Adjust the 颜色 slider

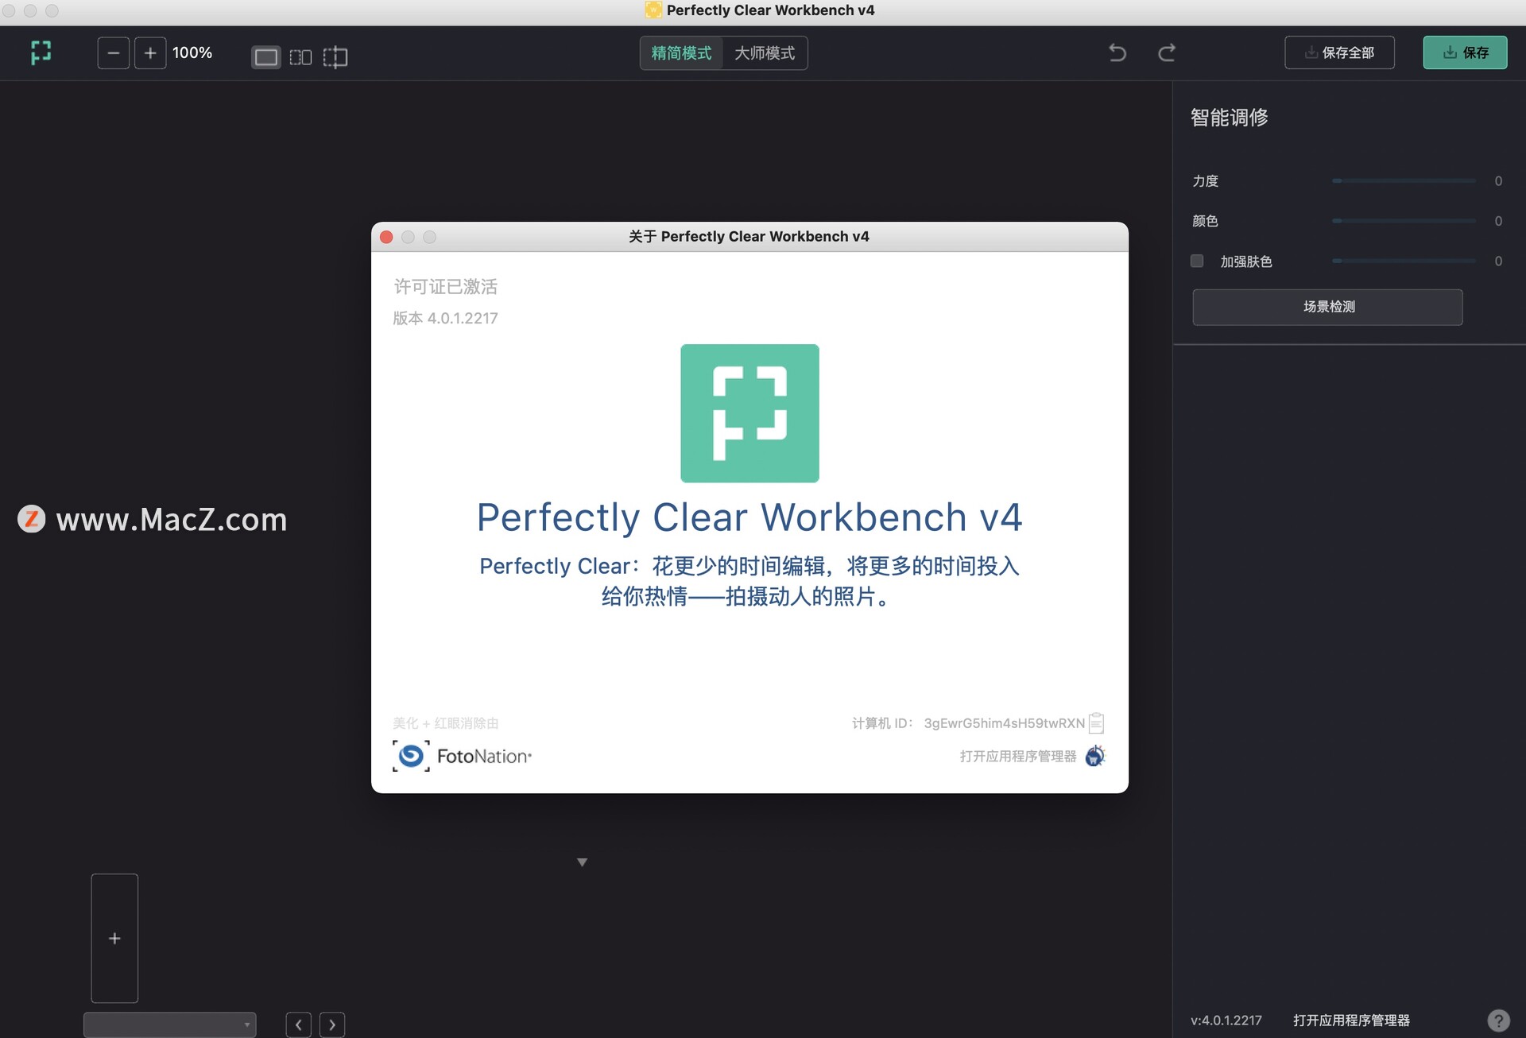pos(1404,221)
